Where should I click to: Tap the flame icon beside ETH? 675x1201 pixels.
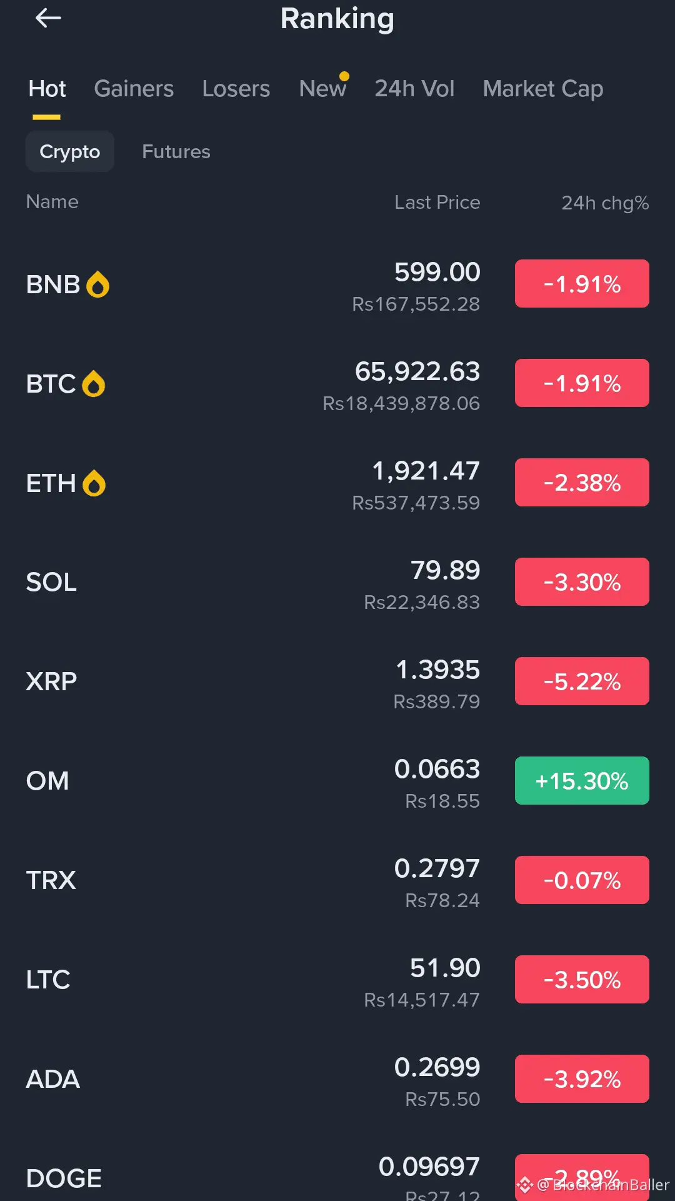94,483
